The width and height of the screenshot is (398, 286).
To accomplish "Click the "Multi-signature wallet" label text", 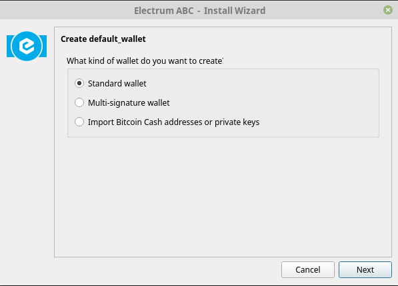I will pos(129,103).
